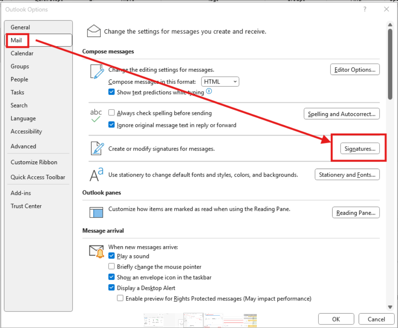Image resolution: width=398 pixels, height=328 pixels.
Task: Click the scrollbar up arrow
Action: (x=390, y=24)
